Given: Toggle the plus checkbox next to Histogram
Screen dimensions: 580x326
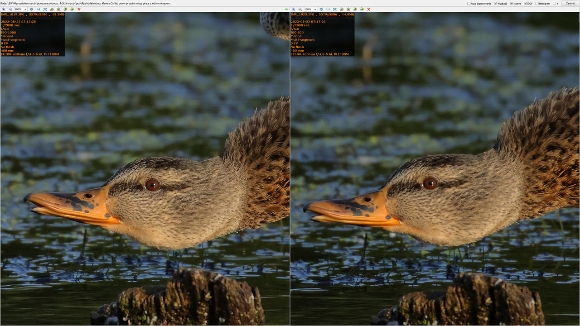Looking at the screenshot, I should pyautogui.click(x=555, y=4).
